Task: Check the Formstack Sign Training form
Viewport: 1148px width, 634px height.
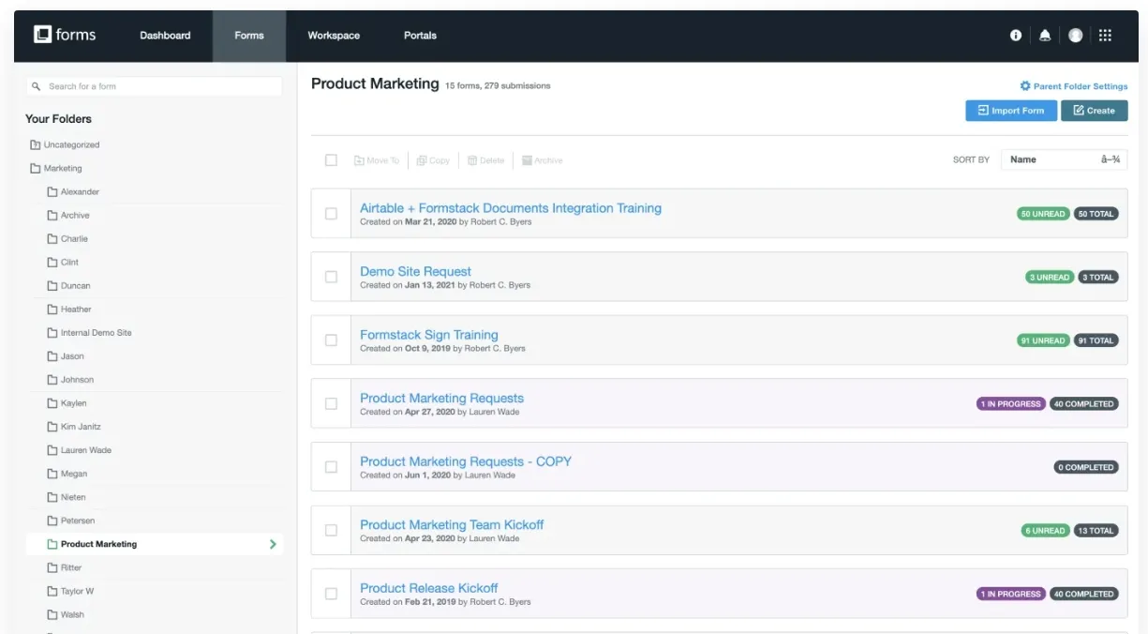Action: (x=331, y=340)
